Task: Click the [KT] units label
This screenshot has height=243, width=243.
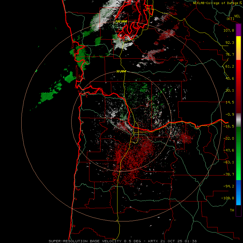Action: pos(231,19)
